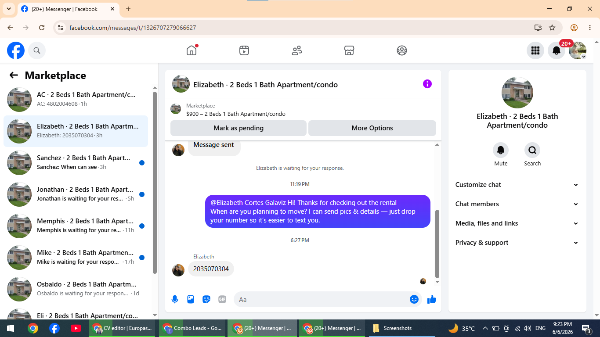Open the AC conversation in Marketplace list

(76, 100)
